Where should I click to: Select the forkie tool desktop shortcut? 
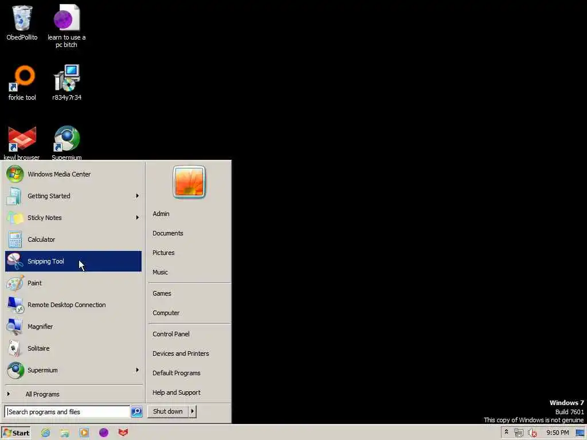(x=22, y=82)
